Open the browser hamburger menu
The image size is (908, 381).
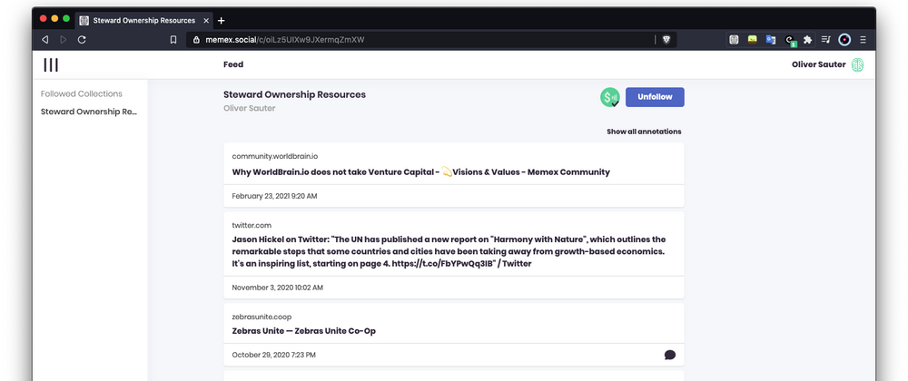click(x=863, y=40)
